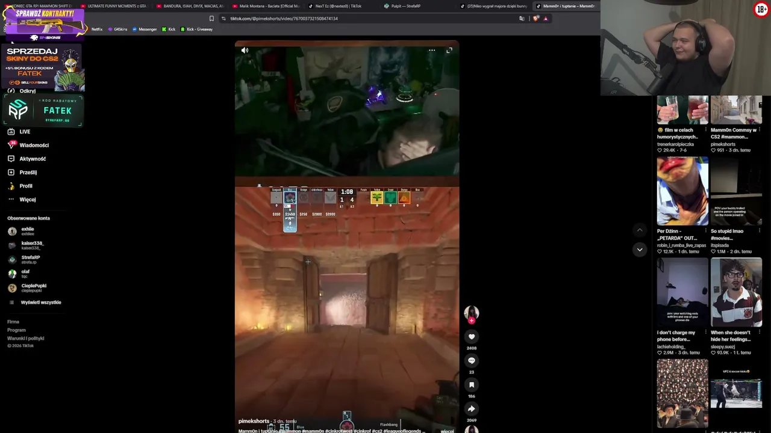The height and width of the screenshot is (433, 771).
Task: Open options for 'I don't charge my phone' video
Action: click(x=706, y=333)
